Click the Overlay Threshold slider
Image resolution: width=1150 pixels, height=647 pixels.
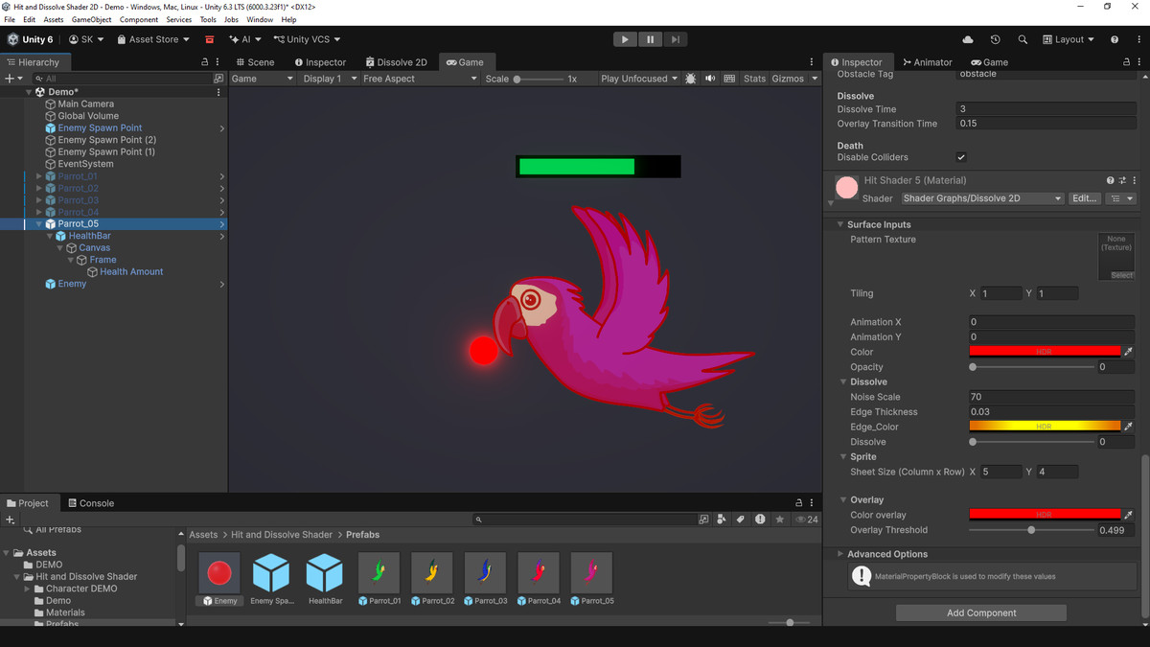pos(1031,530)
